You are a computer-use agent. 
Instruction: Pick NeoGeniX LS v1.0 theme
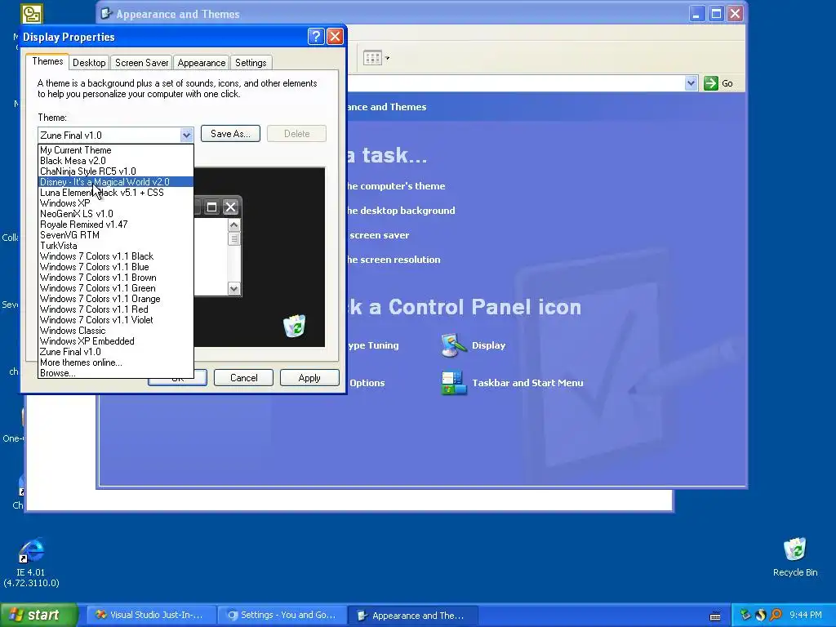116,214
